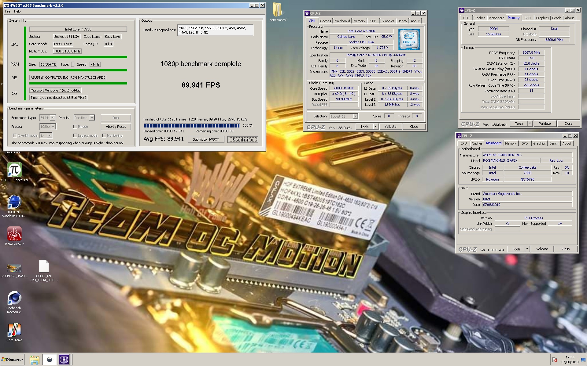
Task: Launch the GPUPI shortcut icon
Action: (x=14, y=170)
